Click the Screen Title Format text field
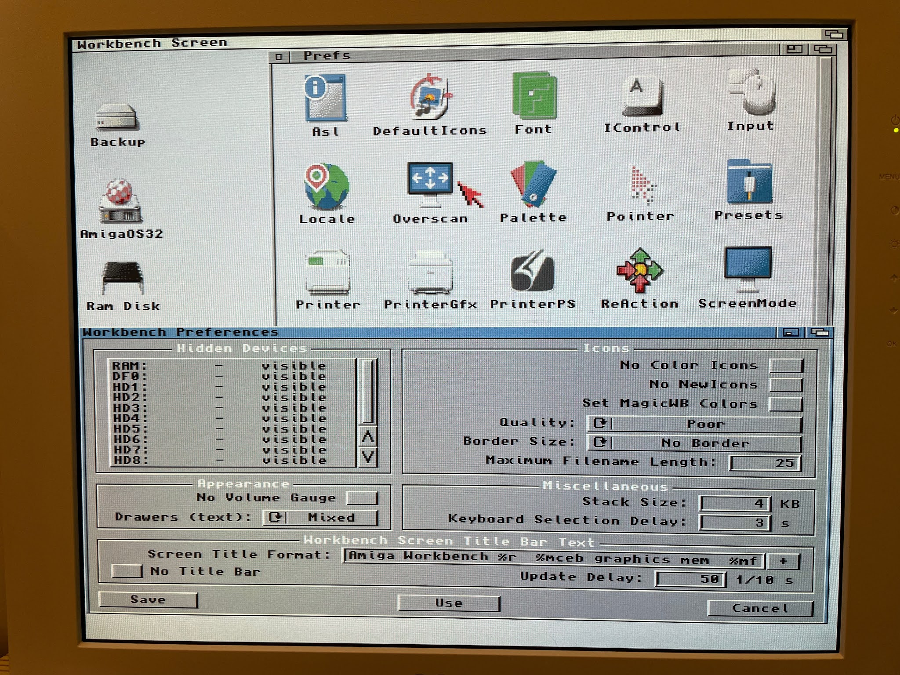 coord(554,559)
